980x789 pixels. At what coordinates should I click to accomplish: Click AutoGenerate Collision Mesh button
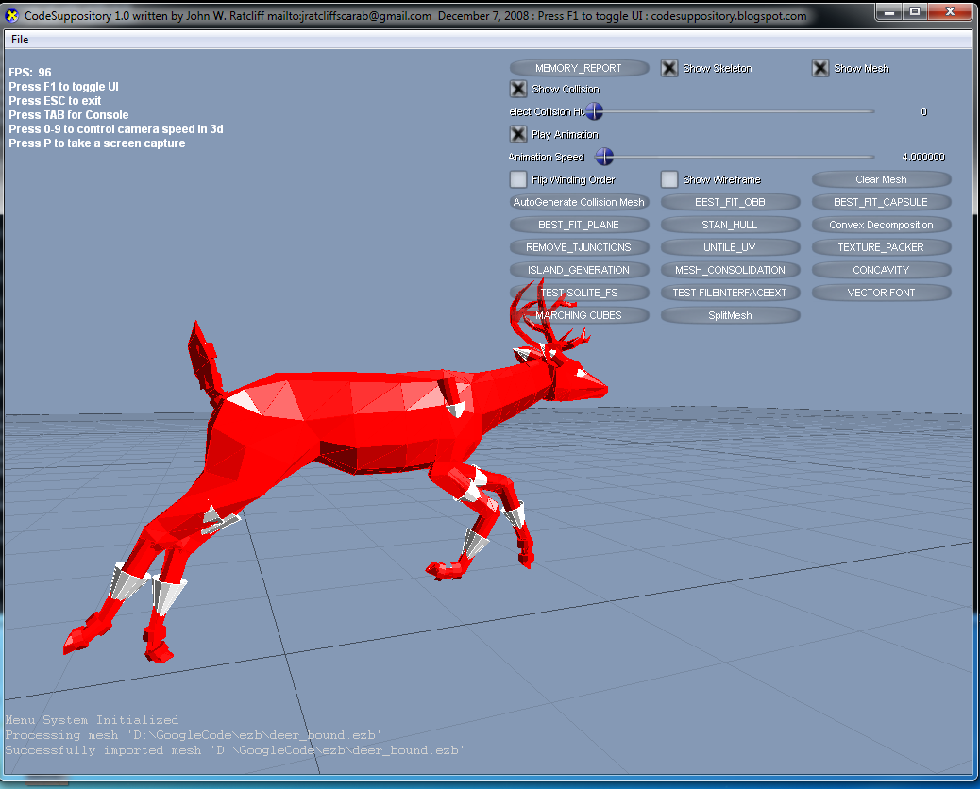(x=579, y=202)
